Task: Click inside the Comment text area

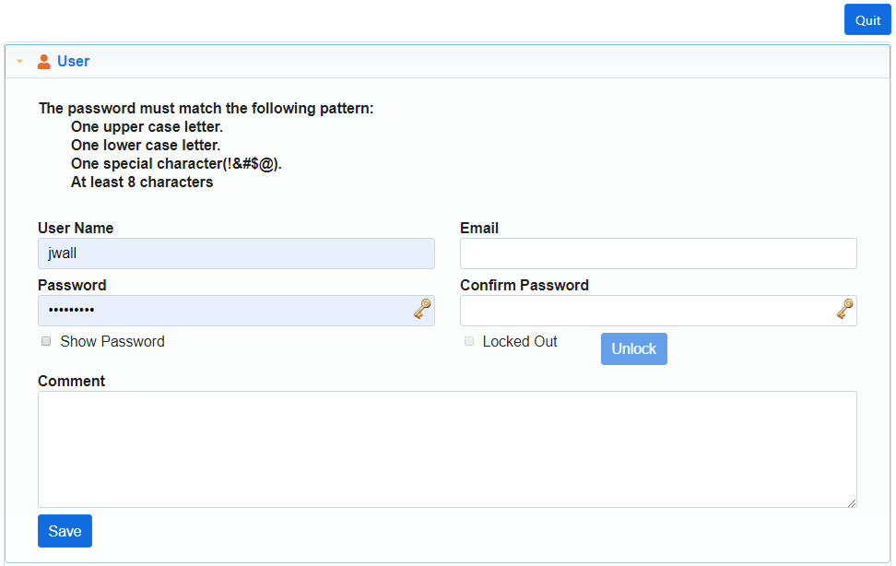Action: [x=447, y=449]
